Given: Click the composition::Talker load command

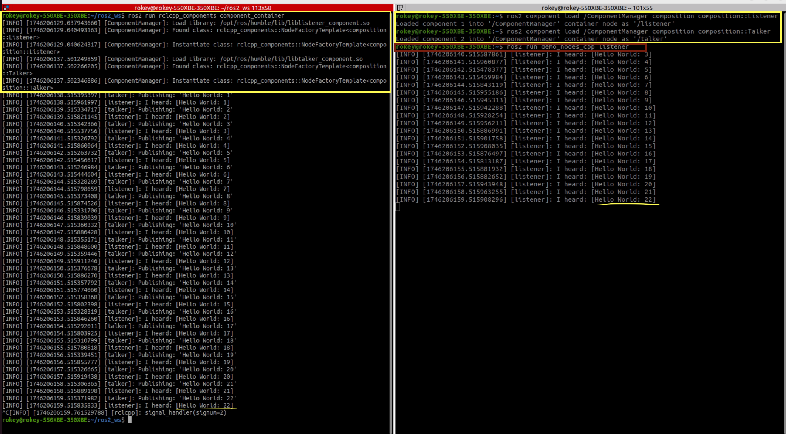Looking at the screenshot, I should [638, 31].
